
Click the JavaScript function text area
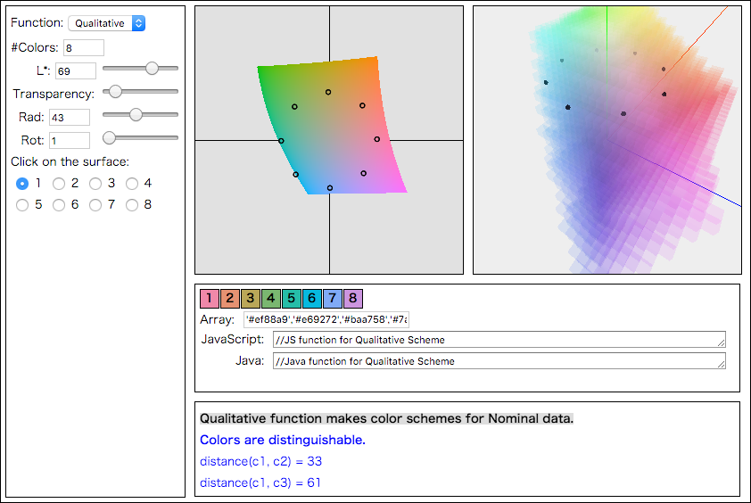pyautogui.click(x=499, y=340)
